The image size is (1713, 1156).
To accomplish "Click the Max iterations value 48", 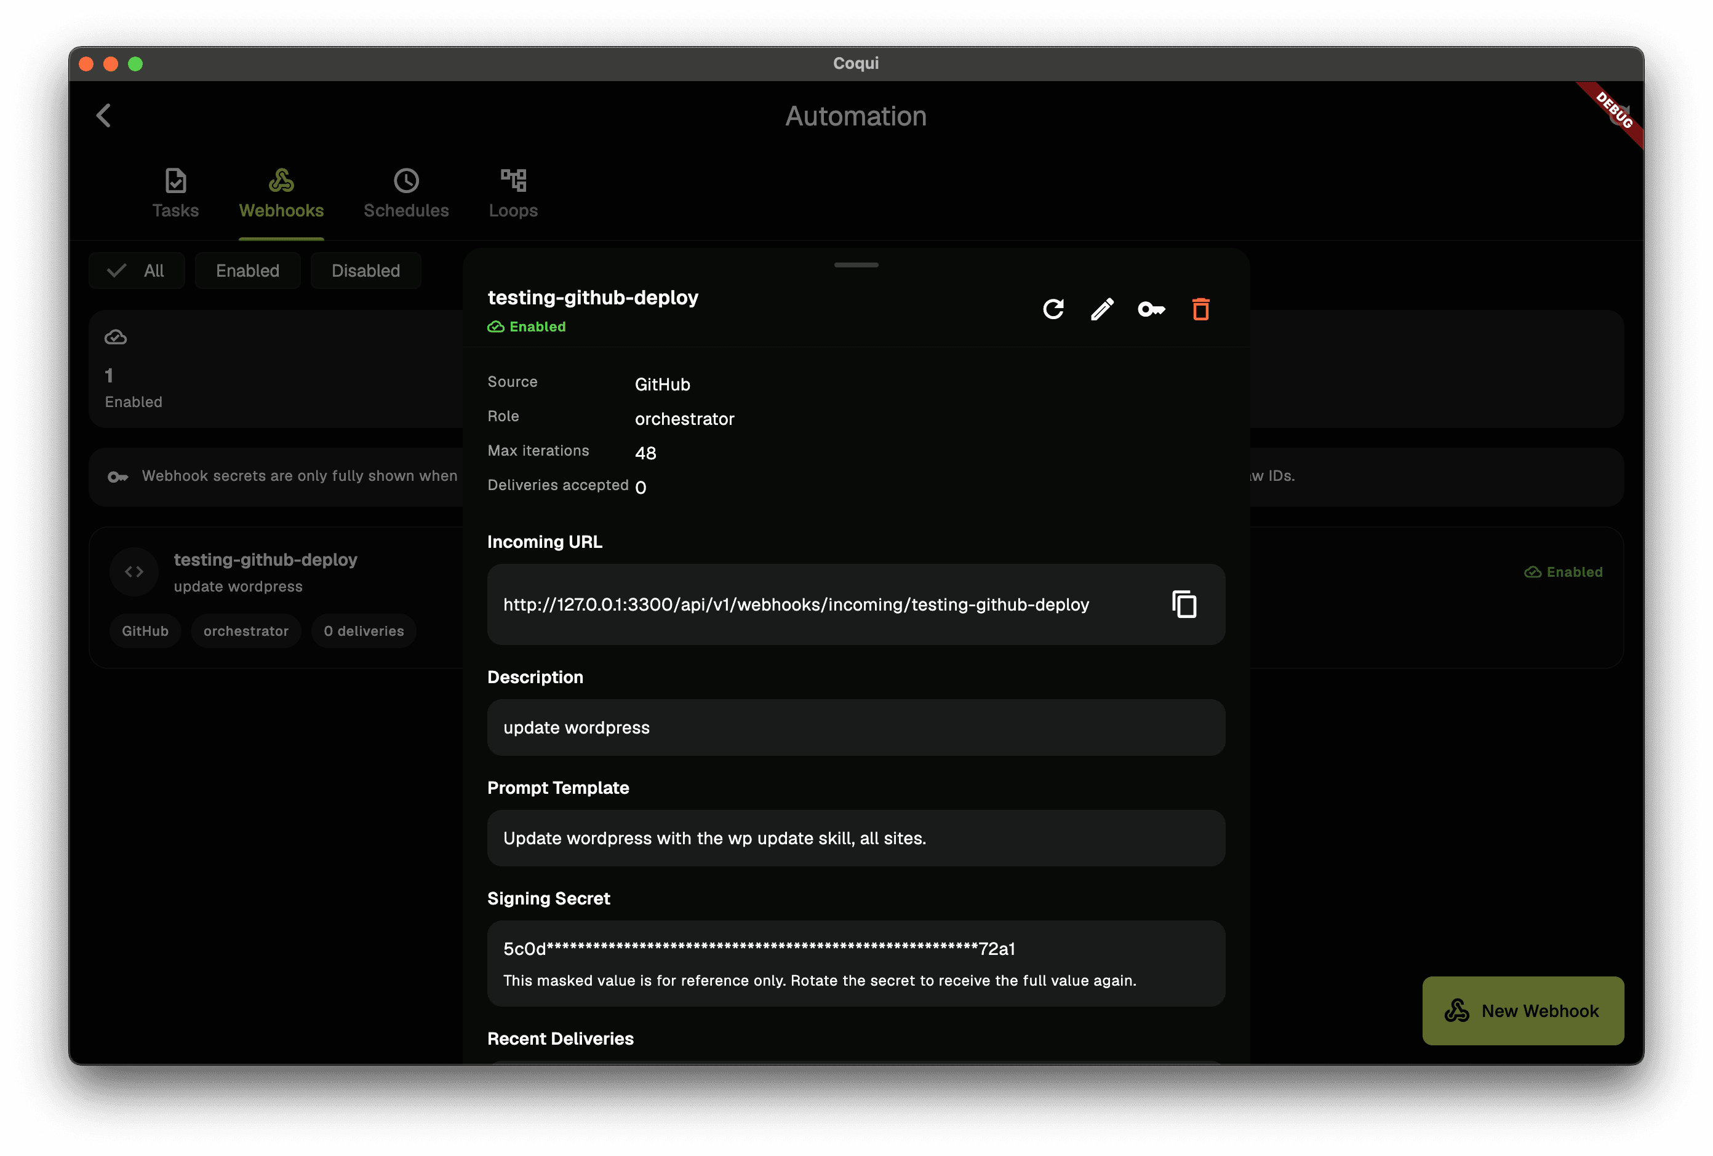I will (645, 453).
